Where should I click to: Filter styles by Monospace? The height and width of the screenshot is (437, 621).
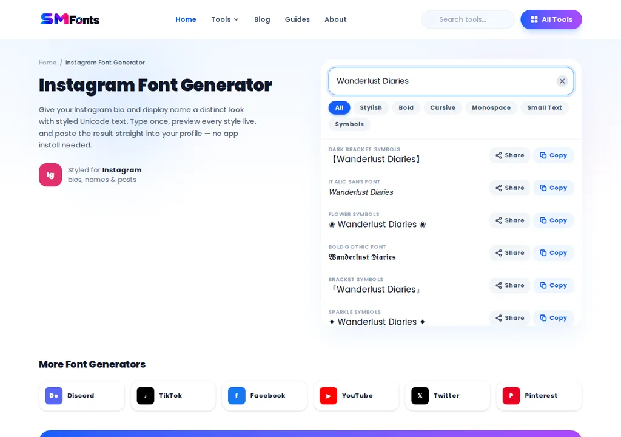(x=491, y=108)
